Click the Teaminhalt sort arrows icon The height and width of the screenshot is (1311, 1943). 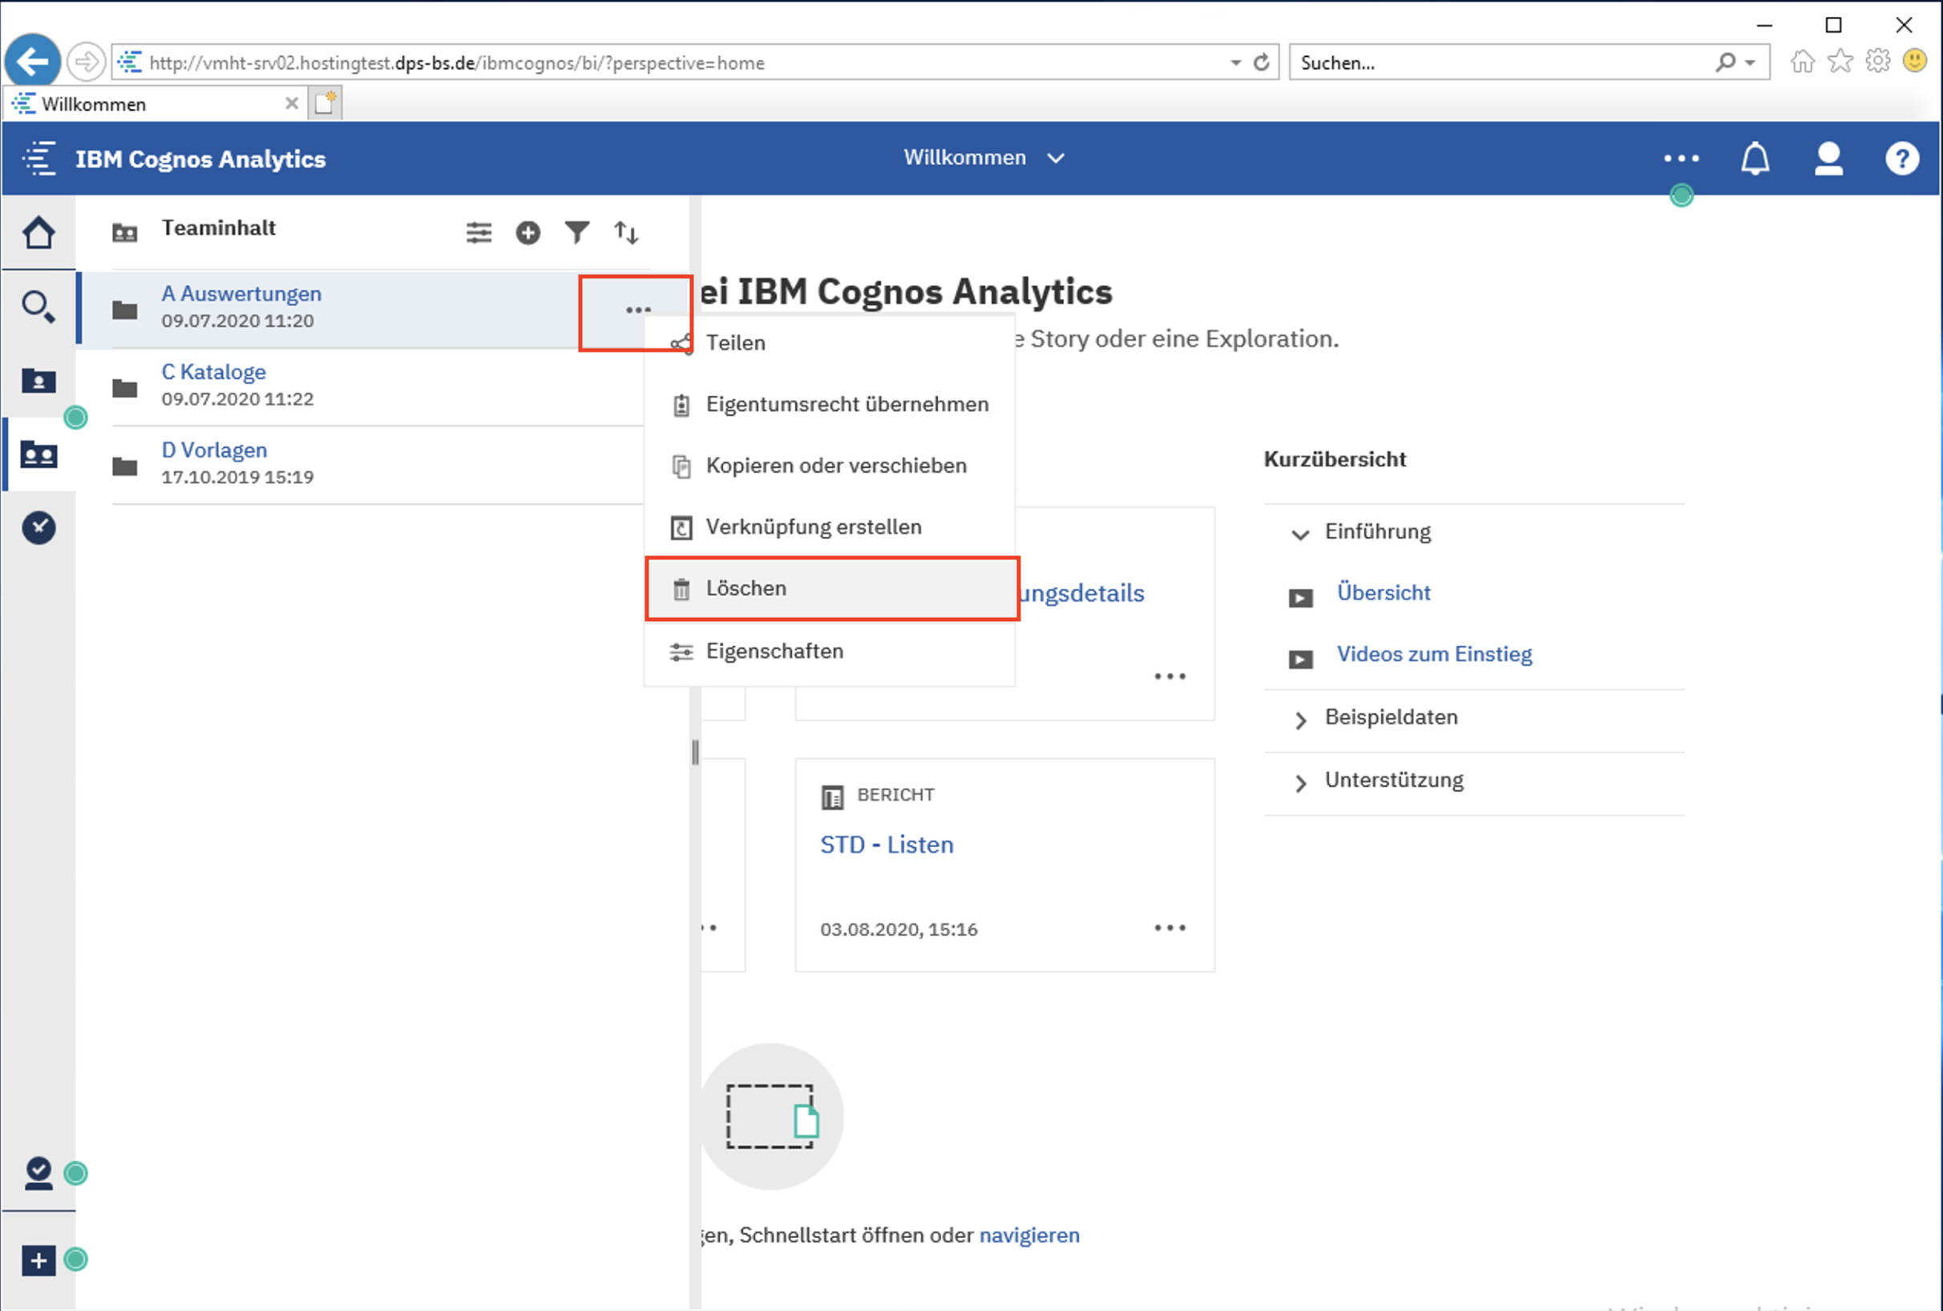626,232
